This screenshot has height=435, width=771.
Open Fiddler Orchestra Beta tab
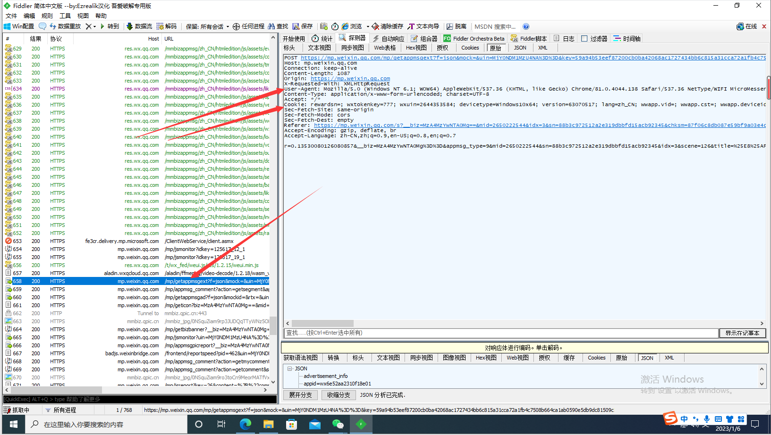474,39
